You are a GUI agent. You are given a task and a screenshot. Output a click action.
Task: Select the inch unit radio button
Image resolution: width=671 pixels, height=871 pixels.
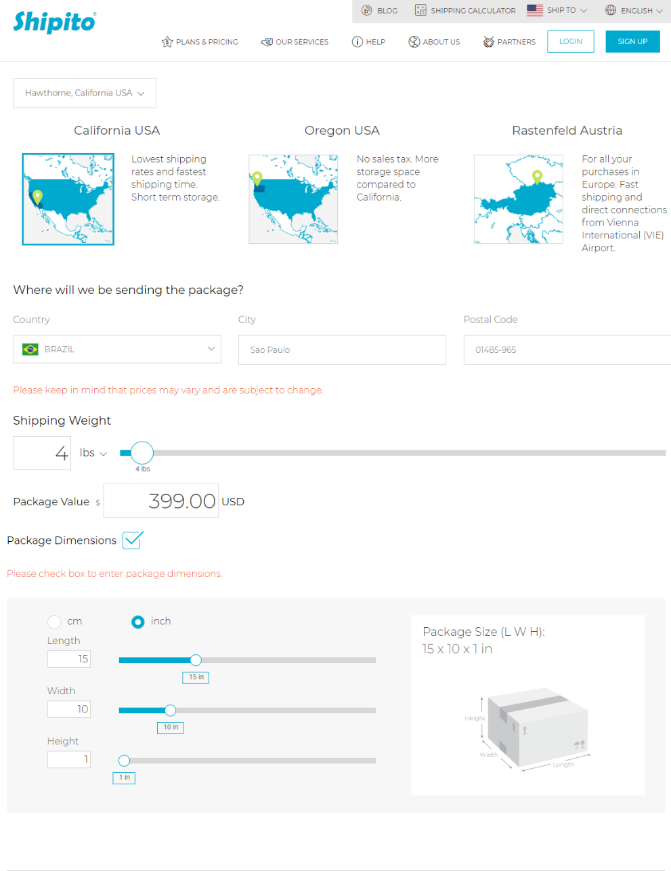(x=138, y=622)
